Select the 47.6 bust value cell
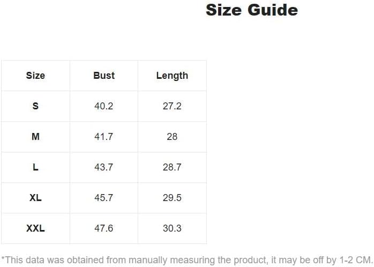This screenshot has height=267, width=374. 104,228
